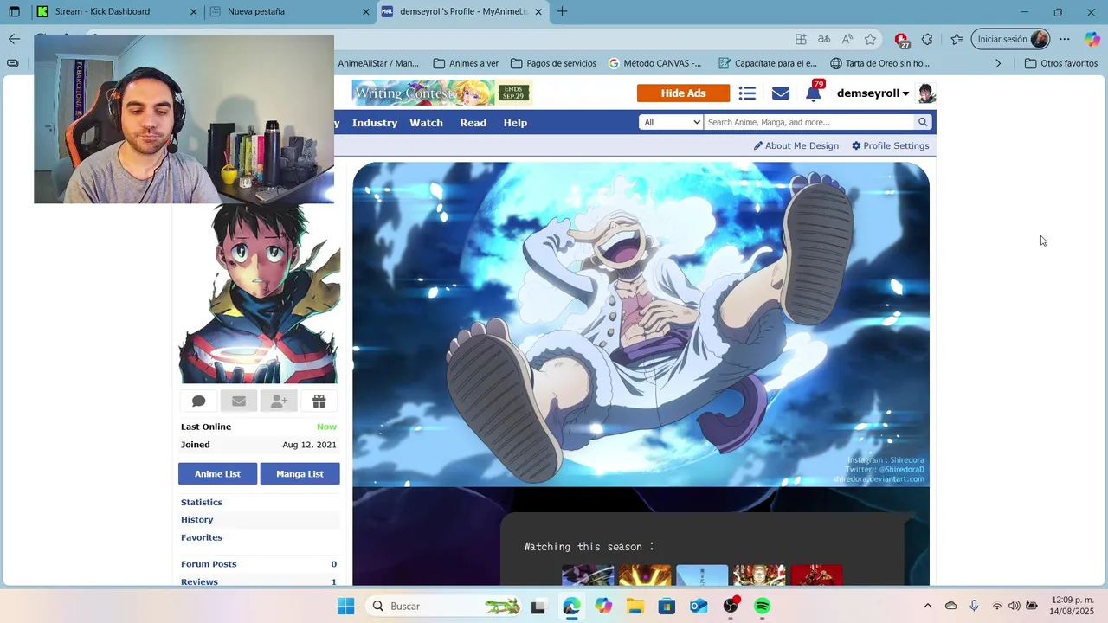Open Spotify from the taskbar
Screen dimensions: 1108x623
[762, 606]
